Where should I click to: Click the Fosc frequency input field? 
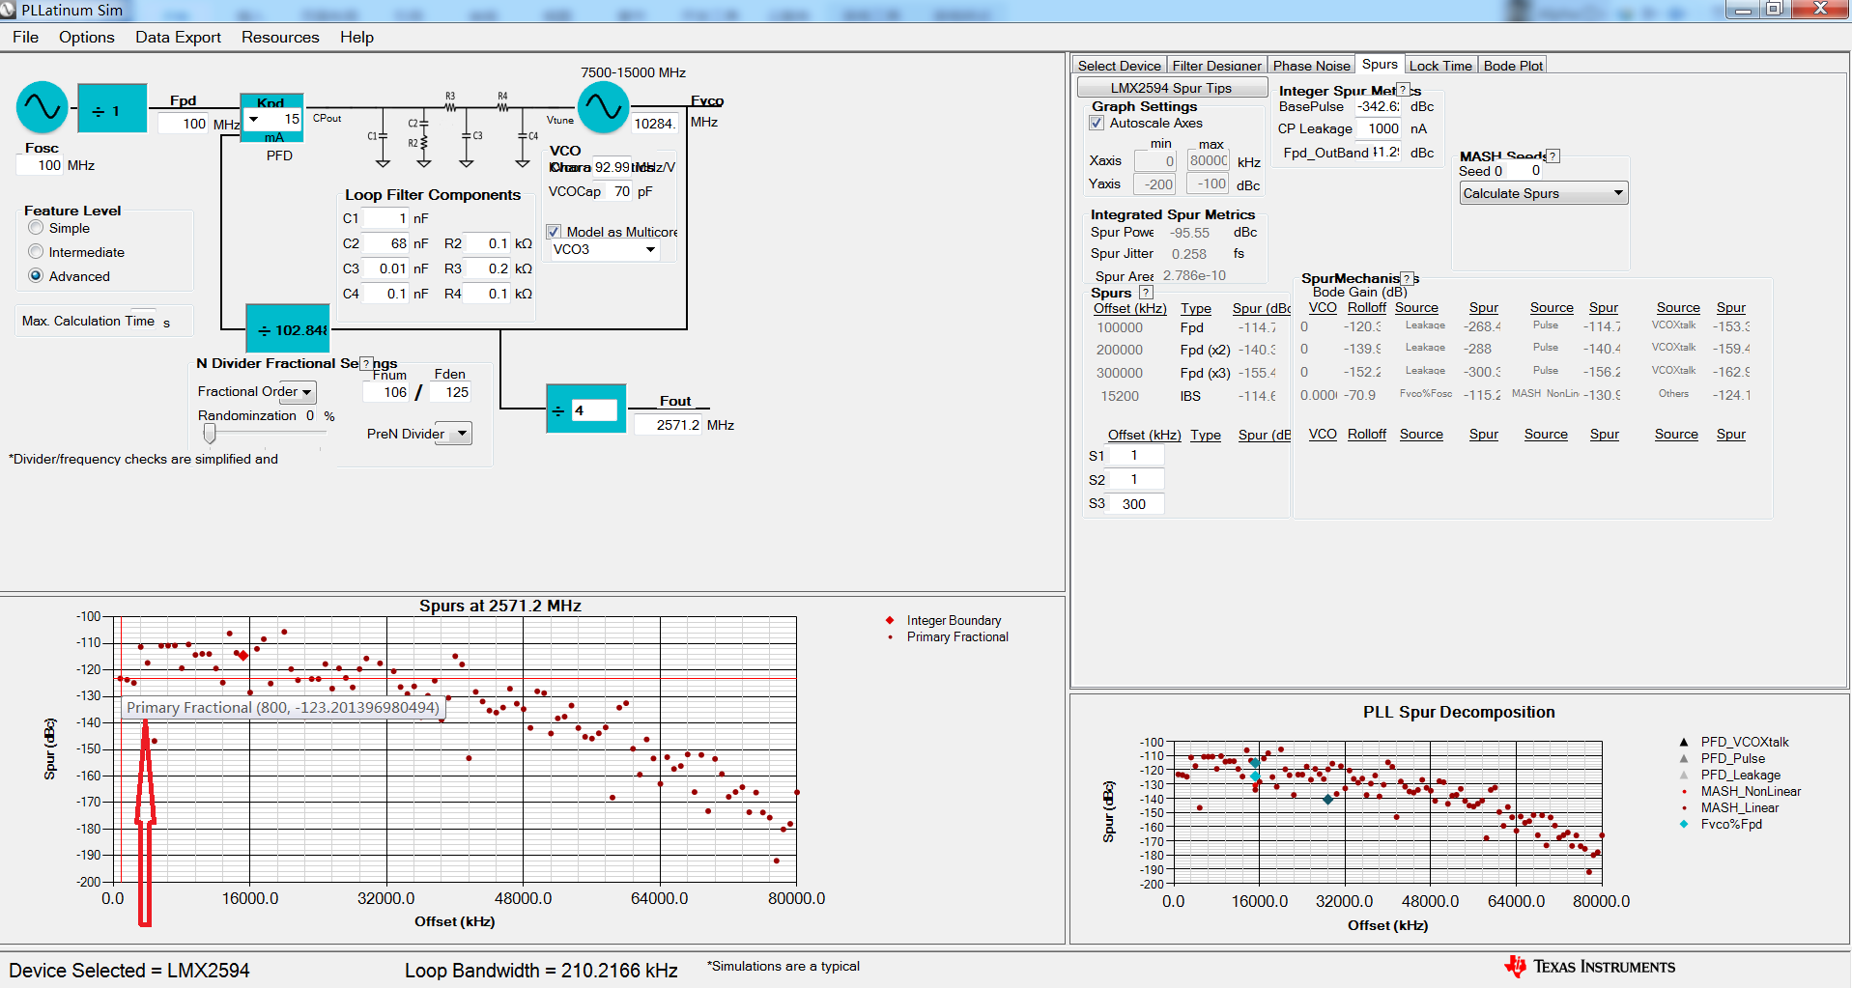coord(41,165)
